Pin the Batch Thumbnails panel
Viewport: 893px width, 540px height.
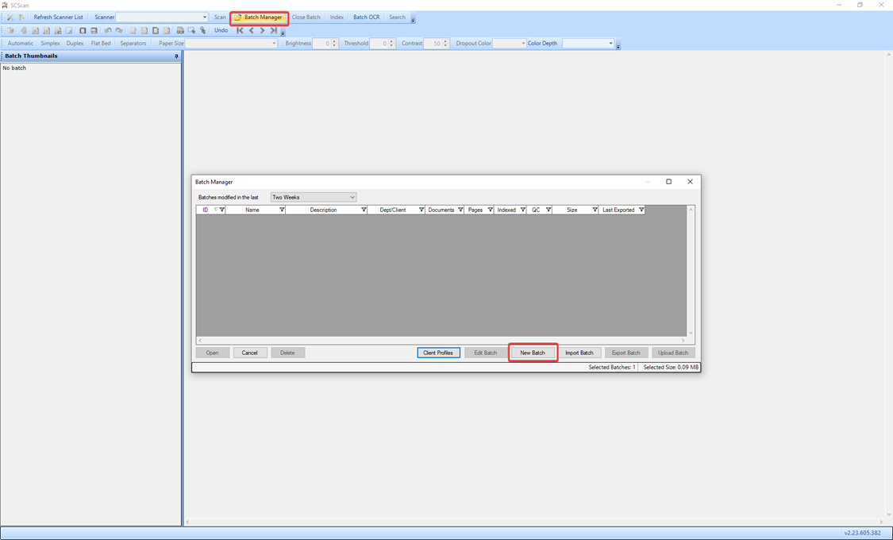click(x=176, y=56)
